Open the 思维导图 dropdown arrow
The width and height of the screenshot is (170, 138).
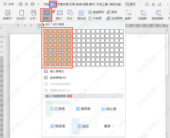pyautogui.click(x=164, y=18)
